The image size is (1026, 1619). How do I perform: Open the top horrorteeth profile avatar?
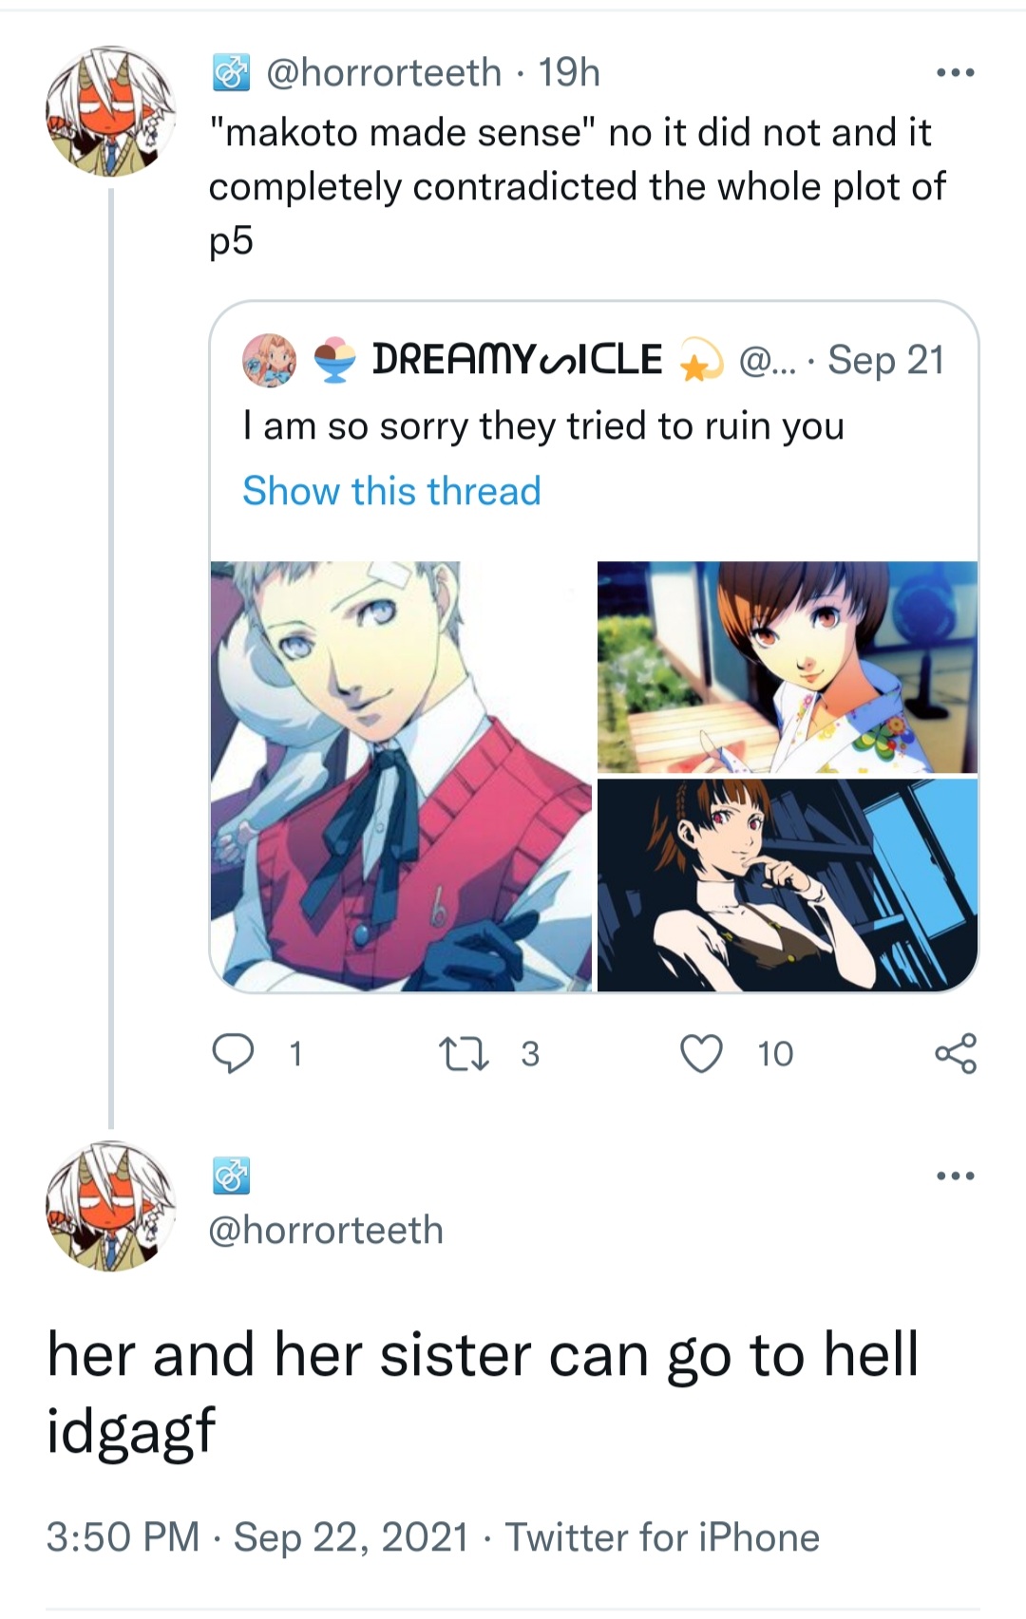111,111
